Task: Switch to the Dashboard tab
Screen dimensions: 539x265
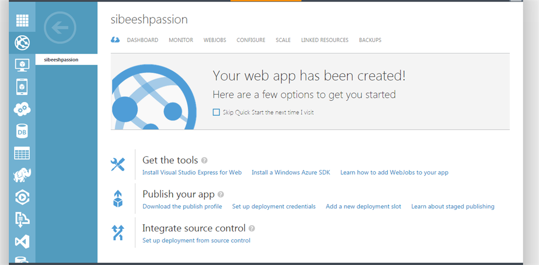Action: (x=143, y=40)
